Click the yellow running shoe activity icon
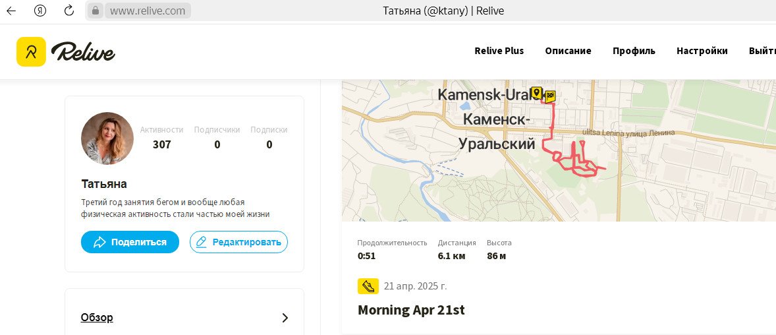This screenshot has height=335, width=776. pyautogui.click(x=368, y=286)
